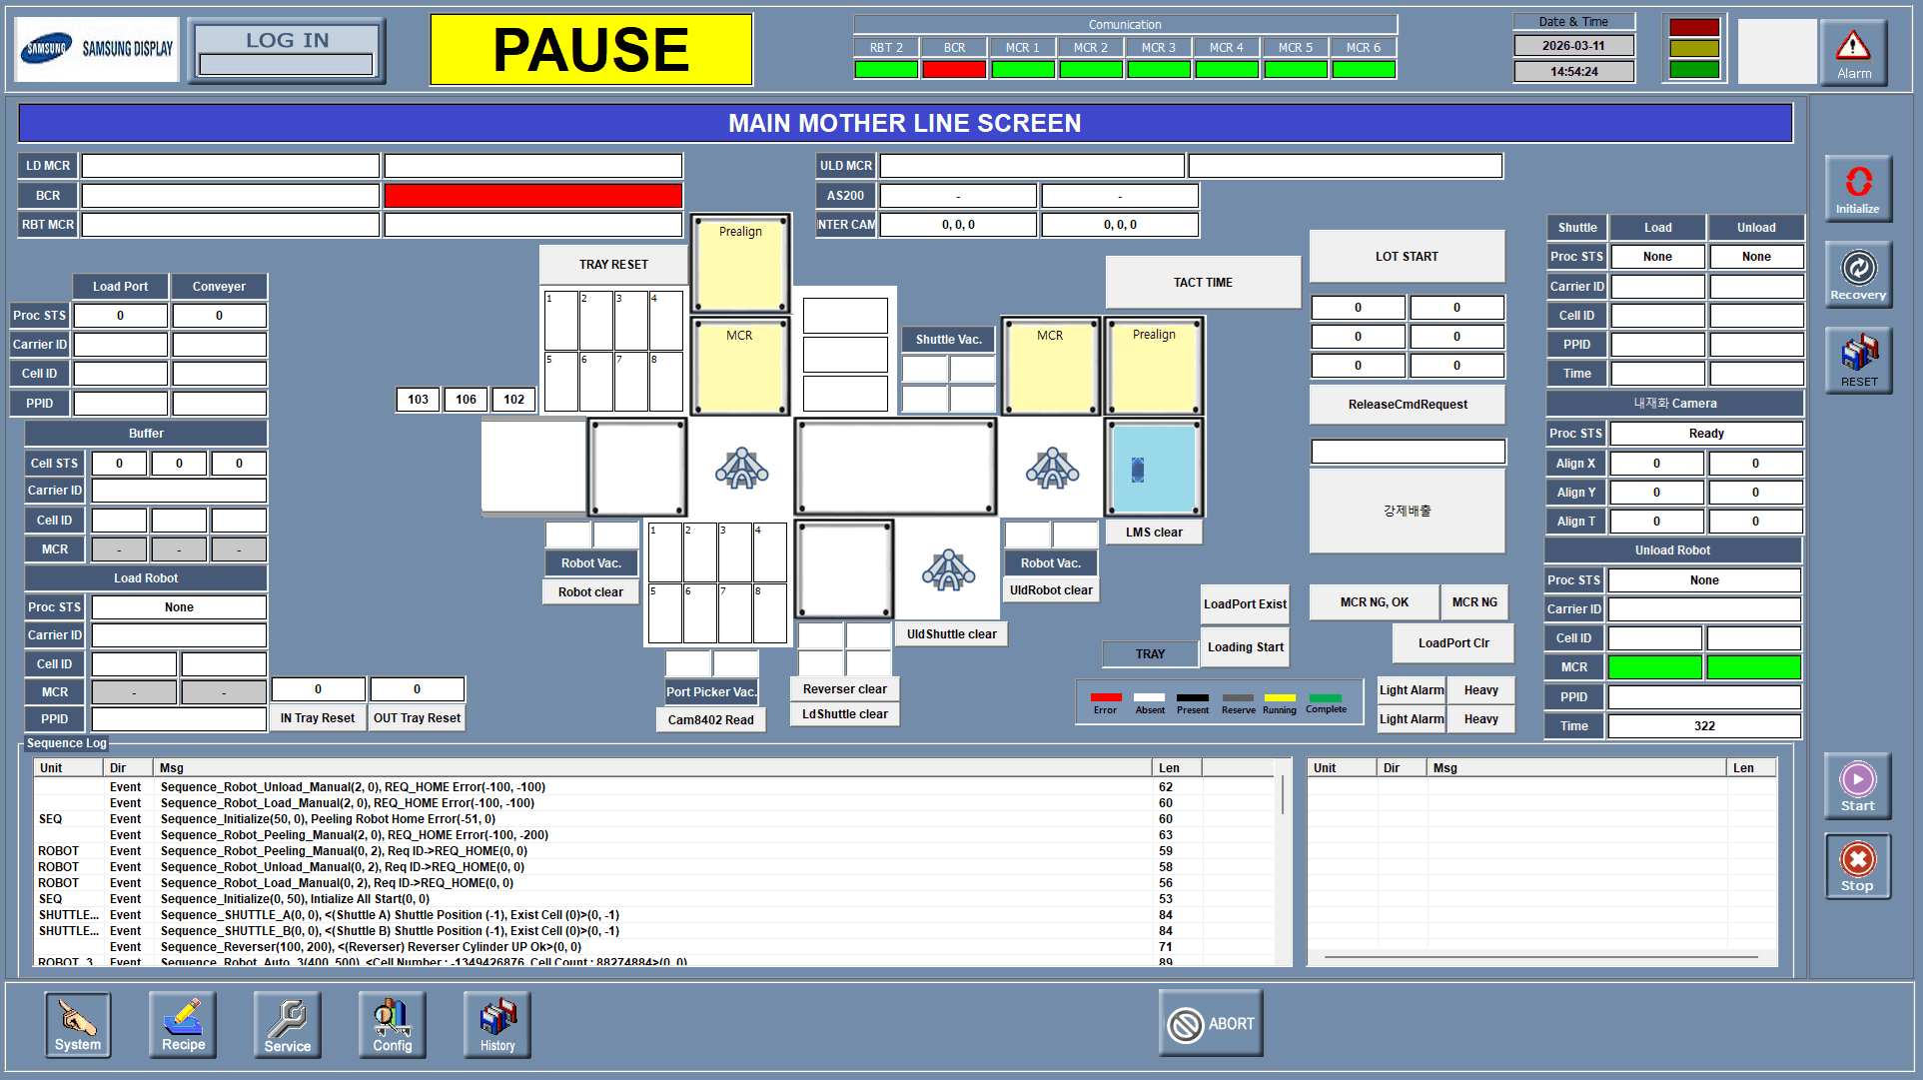Click the red BCR communication indicator

point(954,69)
